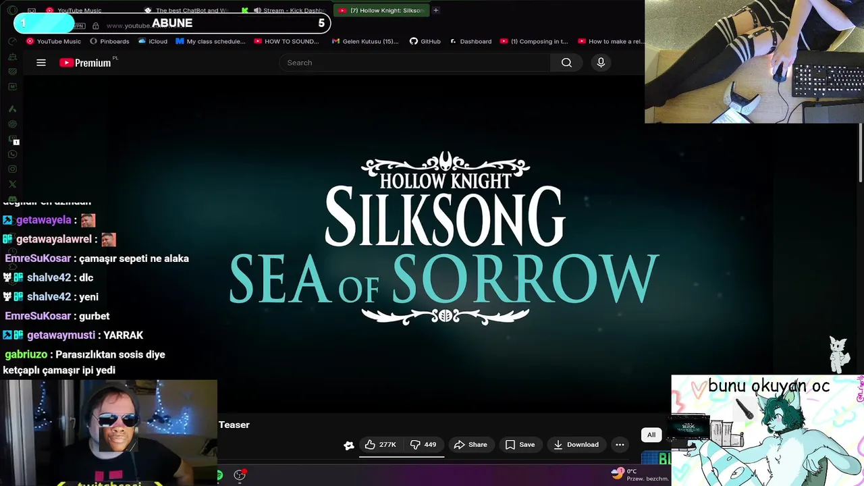Screen dimensions: 864x486
Task: Click the site padlock security icon
Action: [96, 26]
